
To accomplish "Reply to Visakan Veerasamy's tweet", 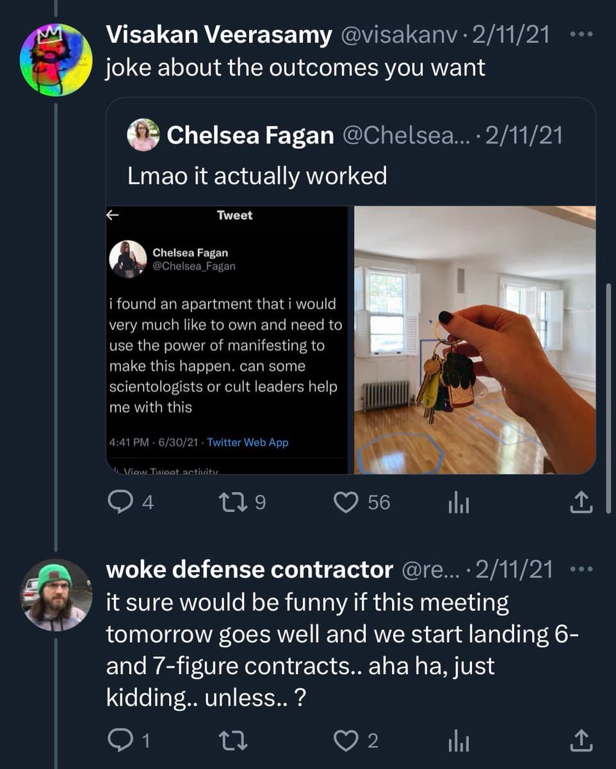I will click(x=118, y=503).
